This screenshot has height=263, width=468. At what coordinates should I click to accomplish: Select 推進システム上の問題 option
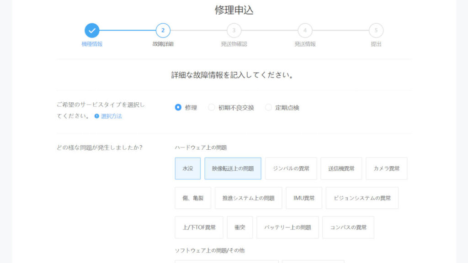(248, 198)
